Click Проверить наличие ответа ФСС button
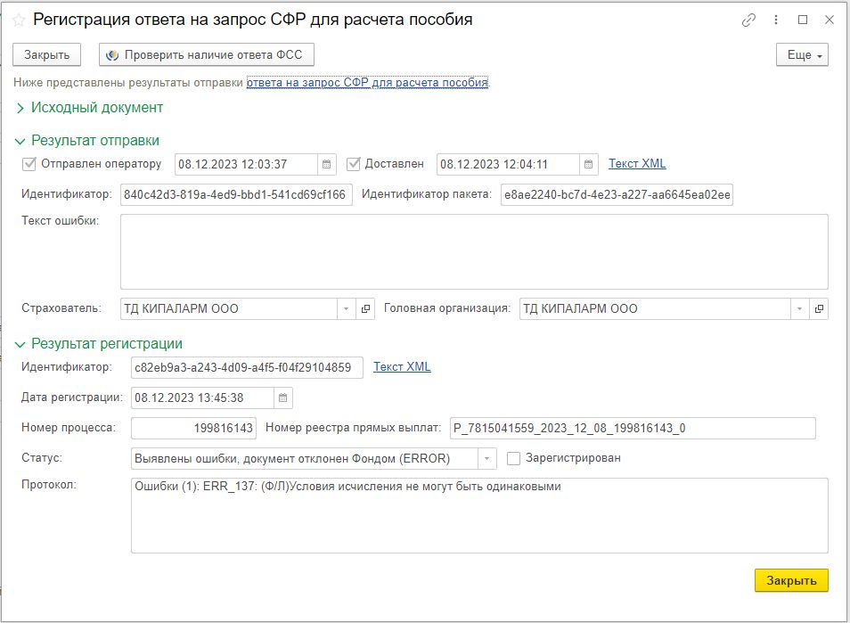Screen dimensions: 850x623 (206, 54)
